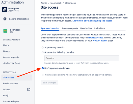
Task: Toggle notify all site admins checkbox
Action: click(x=43, y=75)
